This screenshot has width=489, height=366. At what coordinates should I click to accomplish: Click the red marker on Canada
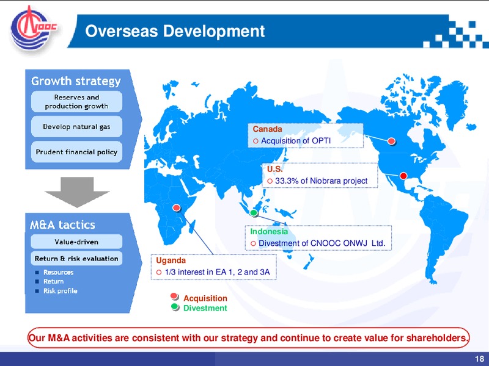[x=391, y=142]
